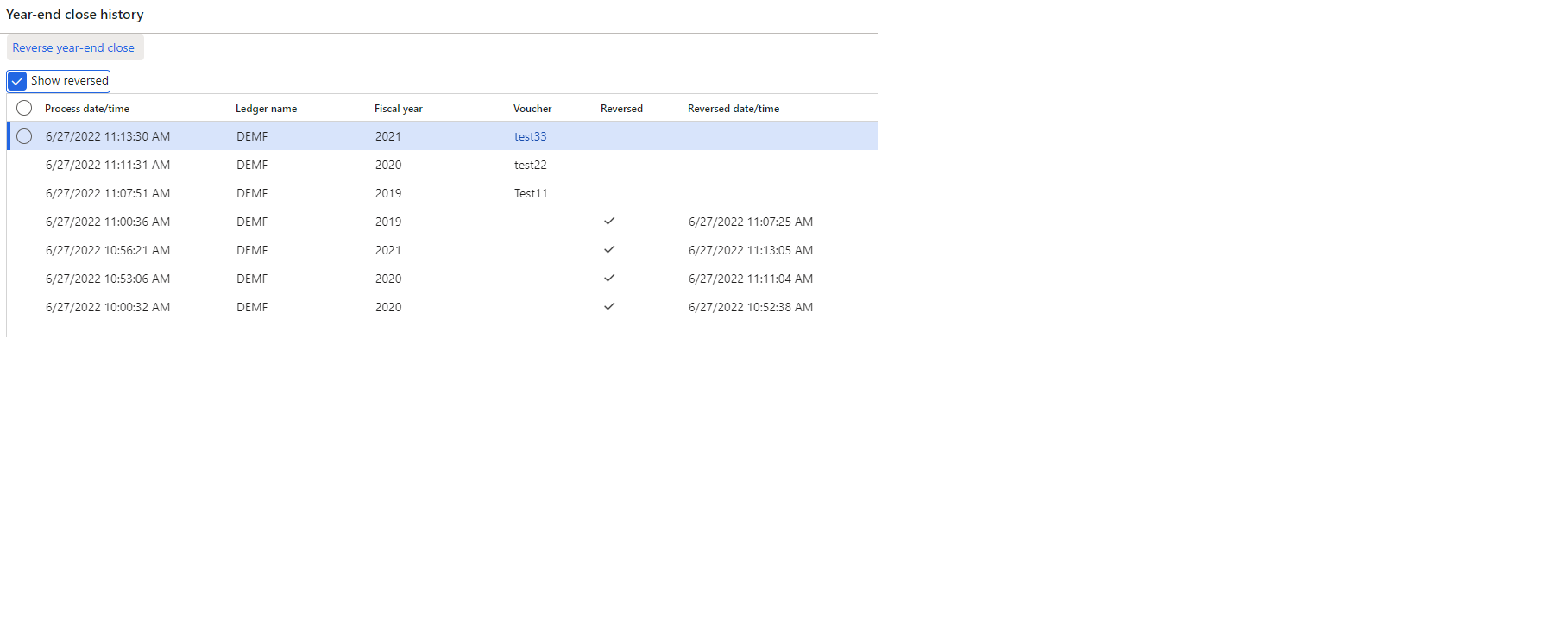Select the row dated 6/27/2022 10:00:32 AM

(x=442, y=307)
